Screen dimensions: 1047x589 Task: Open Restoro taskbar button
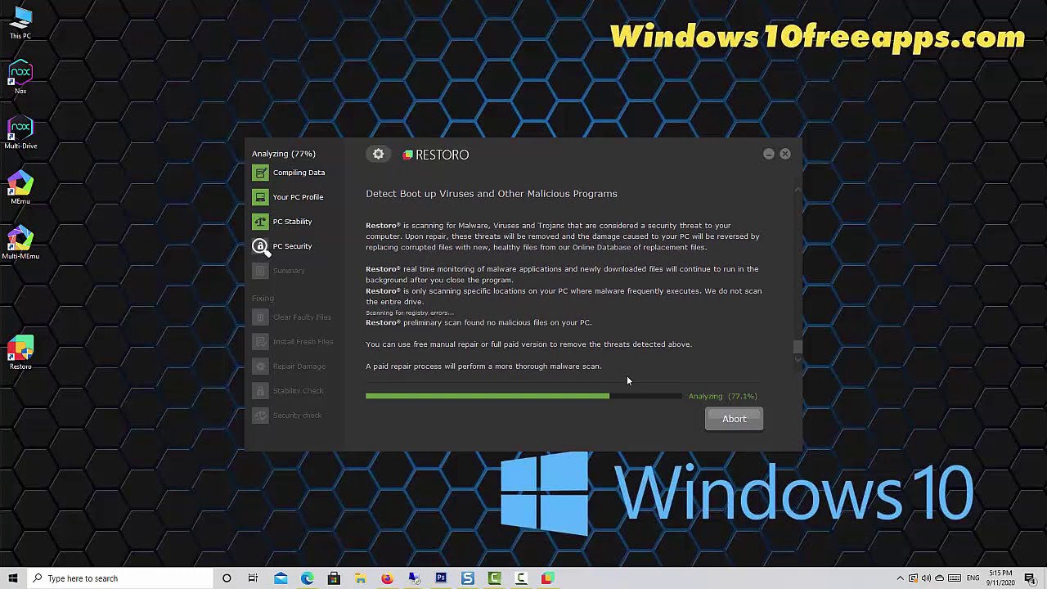tap(547, 578)
